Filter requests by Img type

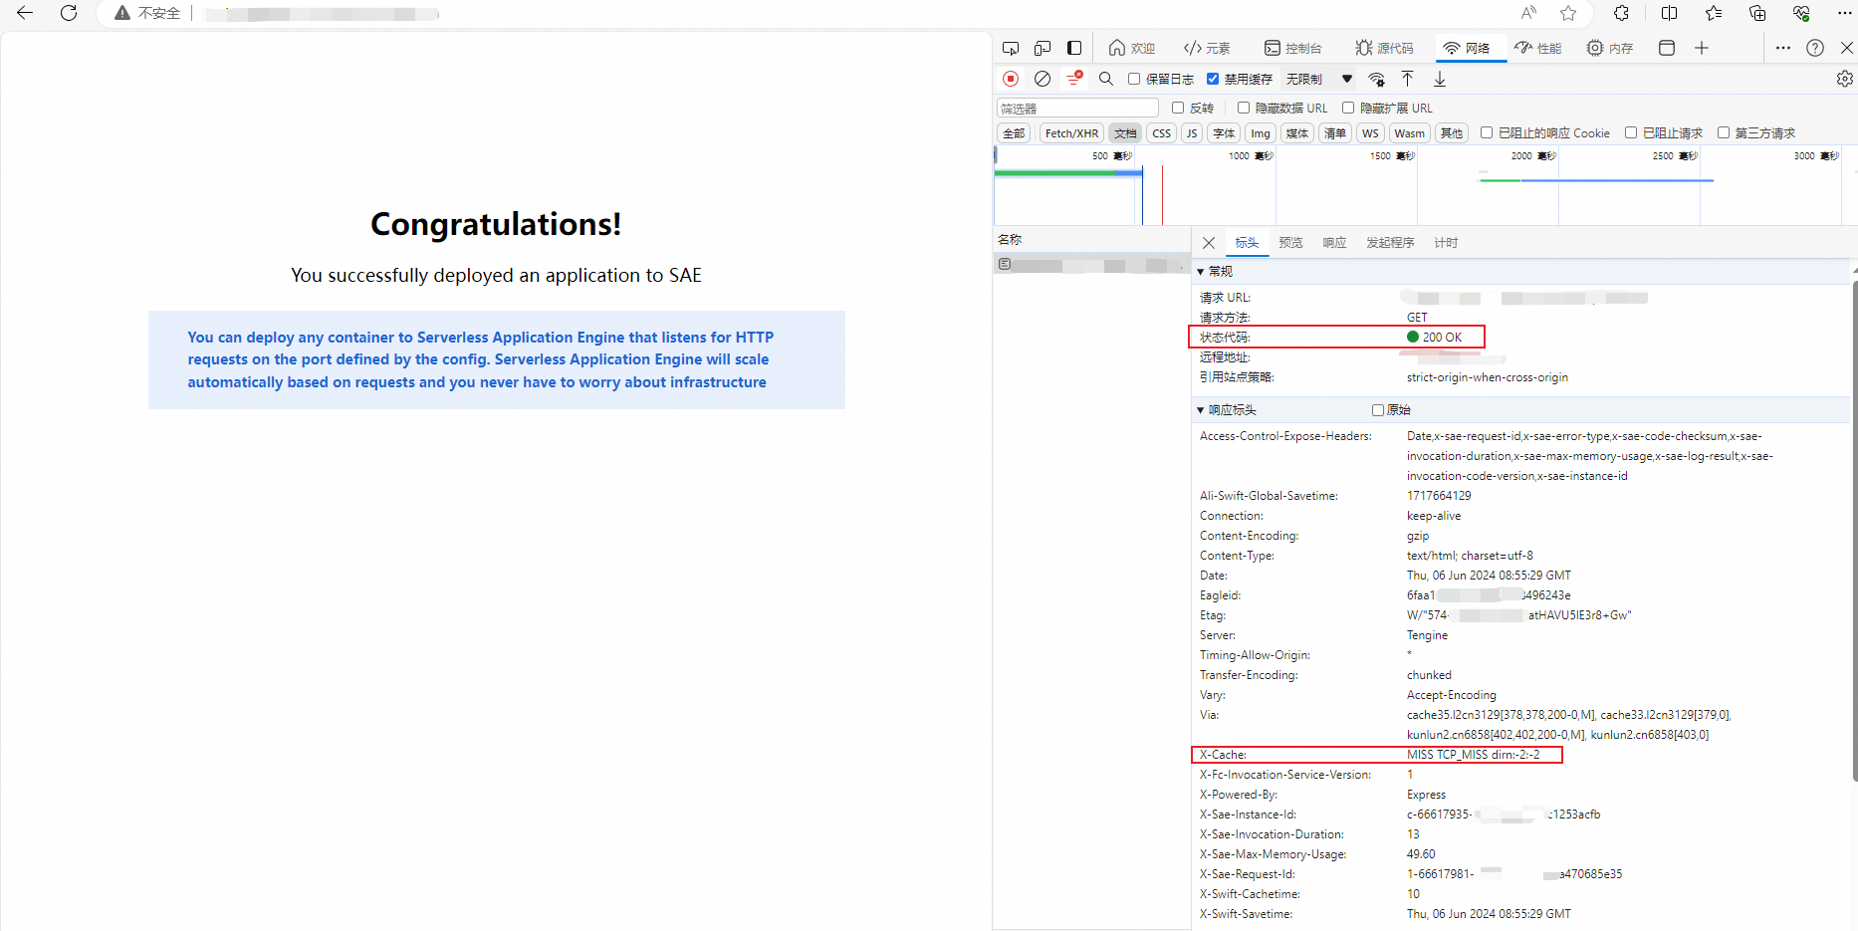point(1261,133)
